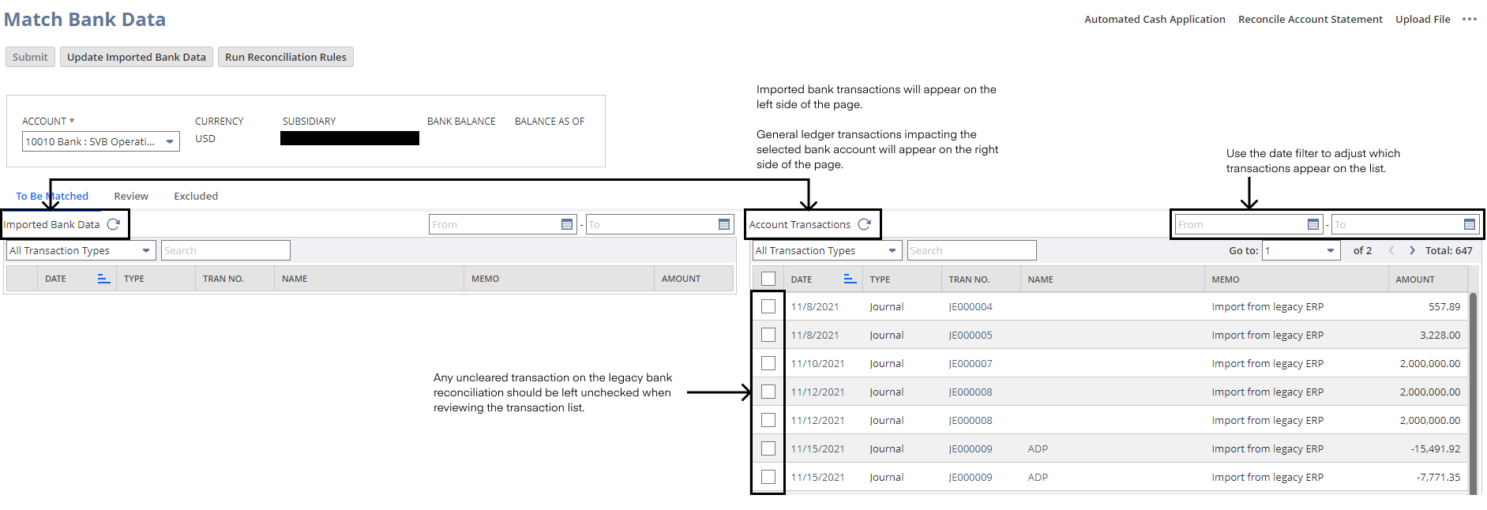Check the box for JE000007 transaction
The image size is (1487, 510).
coord(768,363)
